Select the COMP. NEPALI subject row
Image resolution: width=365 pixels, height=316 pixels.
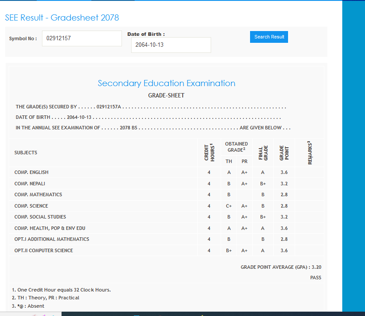pos(30,184)
